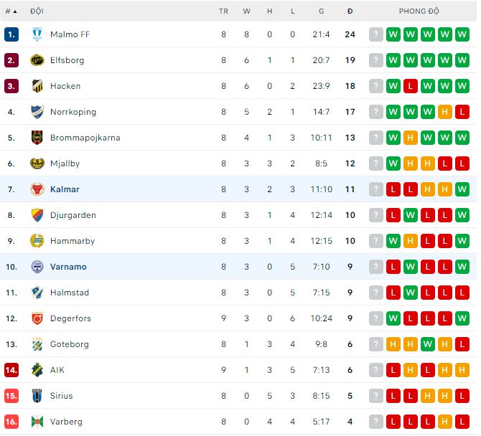Viewport: 481px width, 436px height.
Task: Click the Malmo FF club logo
Action: tap(37, 34)
